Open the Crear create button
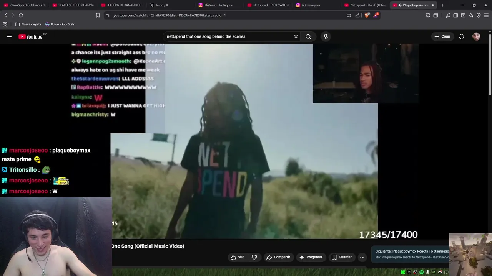The height and width of the screenshot is (276, 492). 442,36
